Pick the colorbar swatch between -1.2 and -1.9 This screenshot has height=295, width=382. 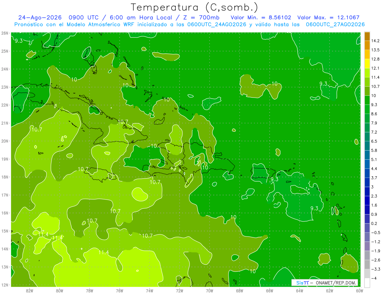(x=367, y=246)
